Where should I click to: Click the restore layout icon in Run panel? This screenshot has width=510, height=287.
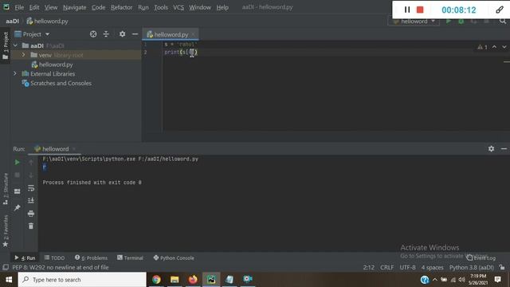click(x=17, y=191)
